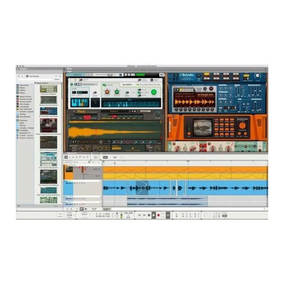284x284 pixels.
Task: Click the Stop button in the transport
Action: [149, 215]
